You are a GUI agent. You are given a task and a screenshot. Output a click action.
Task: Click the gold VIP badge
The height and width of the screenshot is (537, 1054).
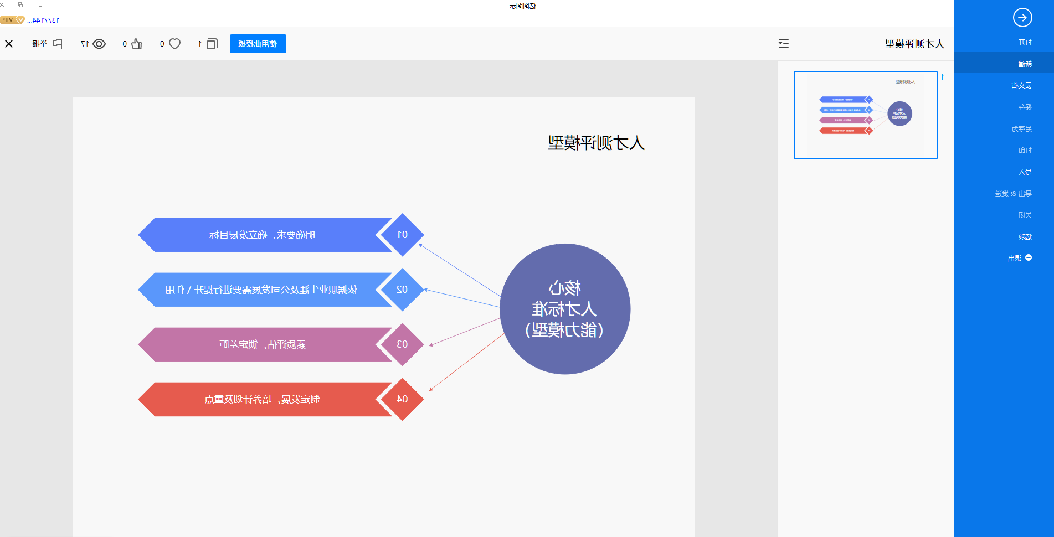(x=12, y=20)
